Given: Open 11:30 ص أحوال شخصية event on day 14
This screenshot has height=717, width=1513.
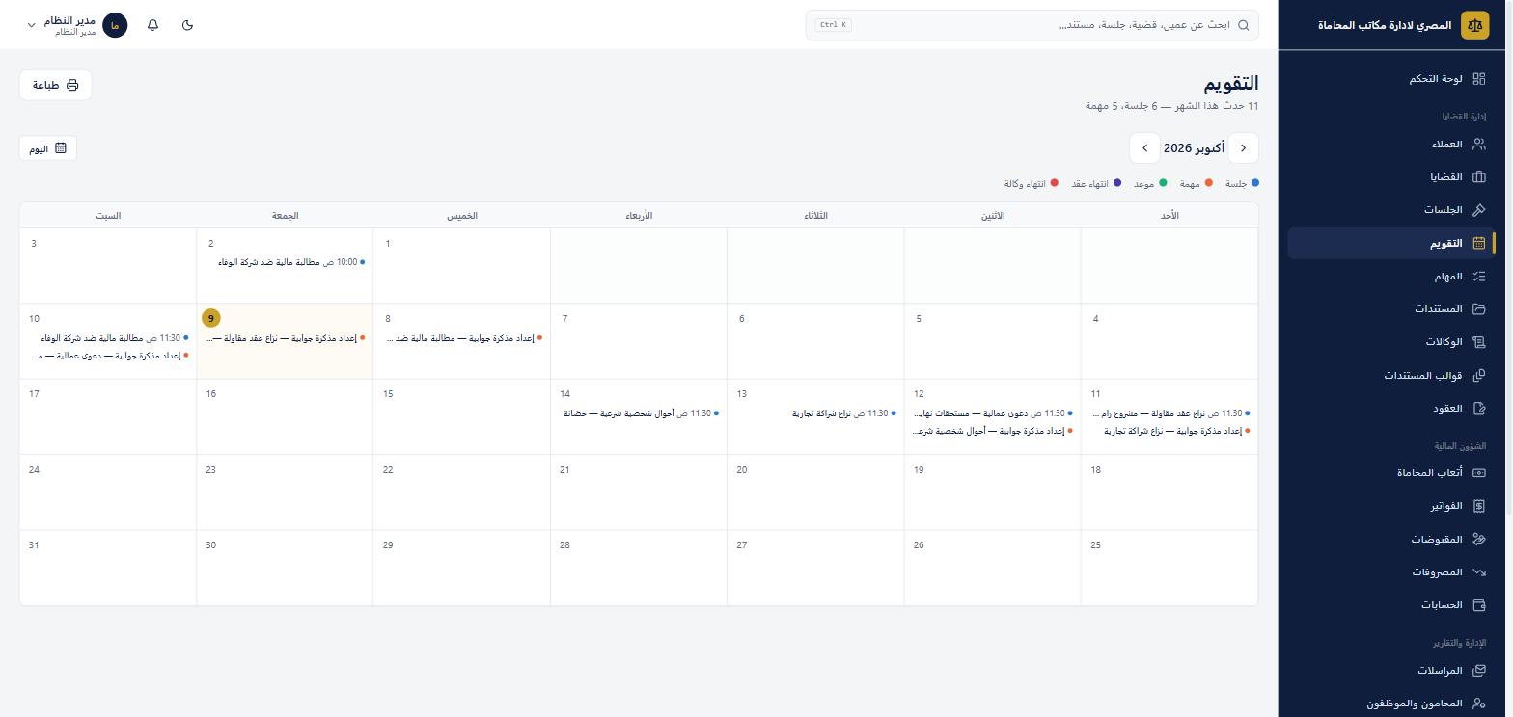Looking at the screenshot, I should [641, 413].
